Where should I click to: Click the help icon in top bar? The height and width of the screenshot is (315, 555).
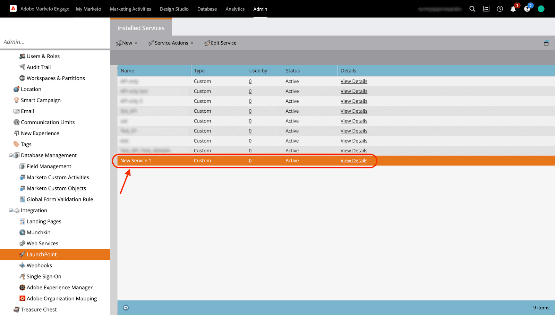[x=527, y=9]
